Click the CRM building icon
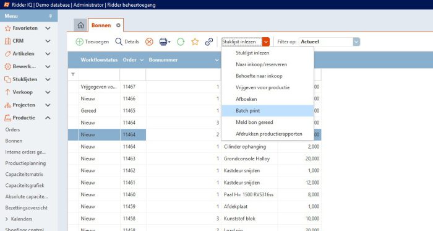The image size is (433, 231). [7, 41]
